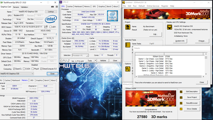Viewport: 213px width, 120px height.
Task: Open the Graphics tab in lower CPU-Z window
Action: [39, 80]
